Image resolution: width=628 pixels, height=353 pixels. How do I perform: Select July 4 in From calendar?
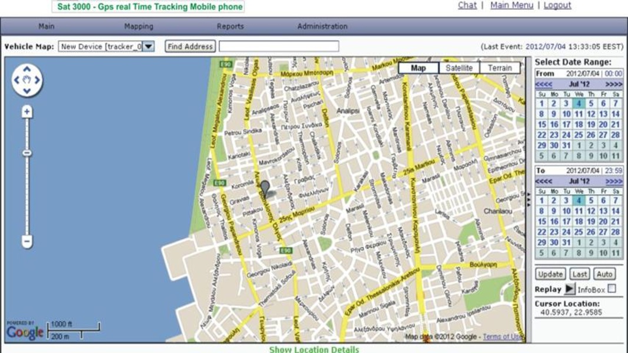579,104
